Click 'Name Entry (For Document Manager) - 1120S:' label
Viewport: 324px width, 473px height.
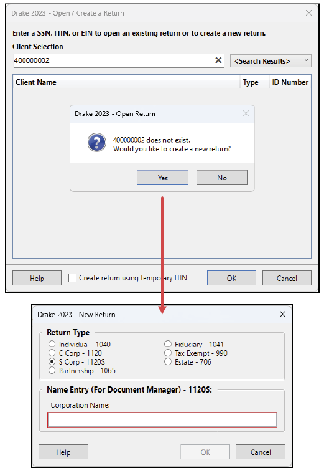pos(129,389)
